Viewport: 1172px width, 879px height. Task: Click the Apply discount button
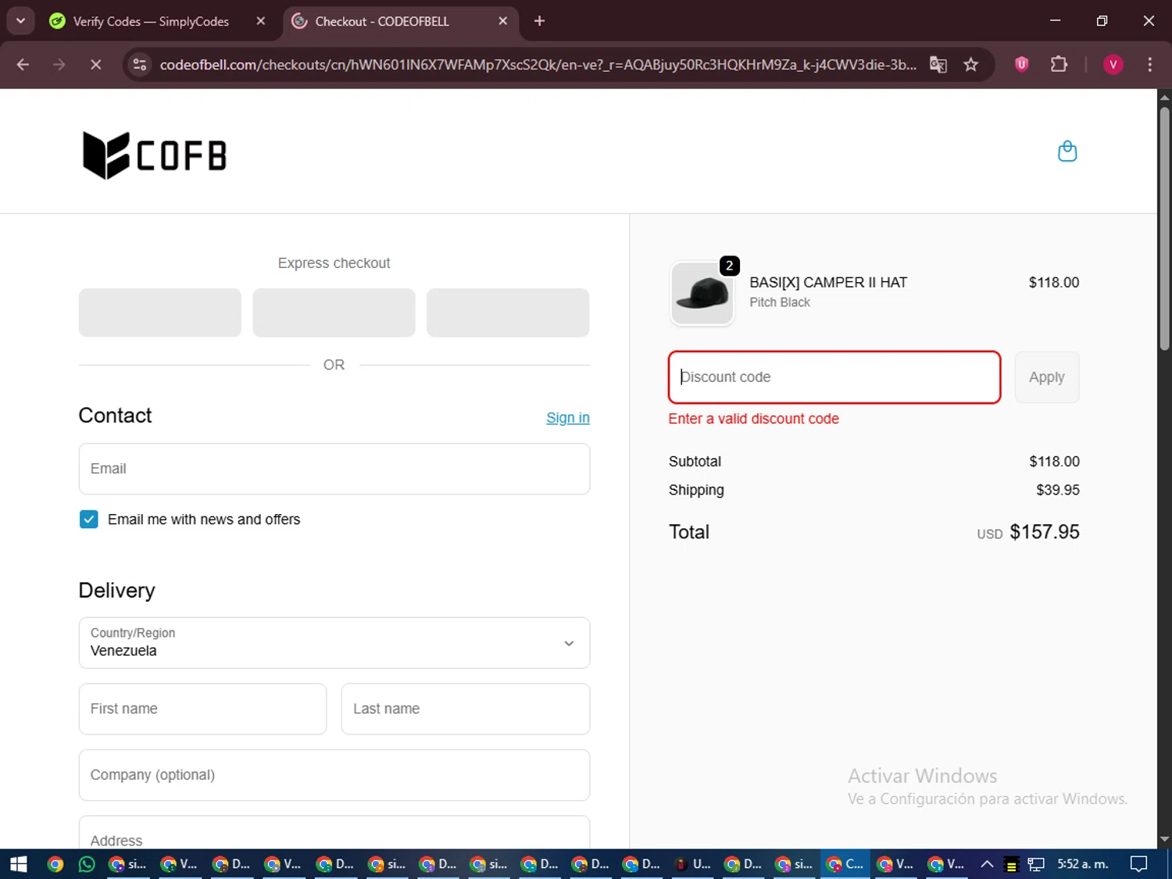pyautogui.click(x=1047, y=377)
